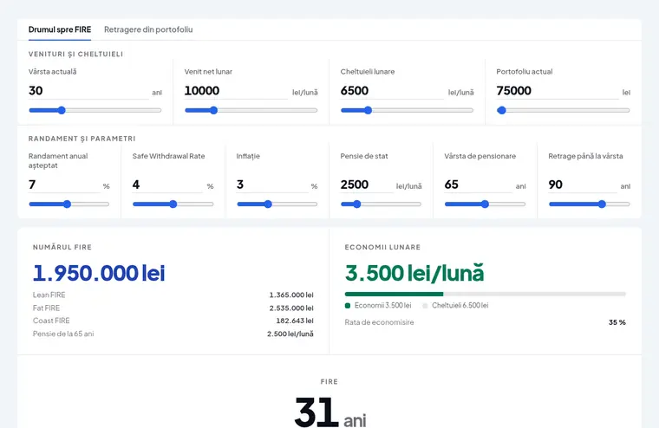Click the Safe Withdrawal Rate slider handle
Image resolution: width=659 pixels, height=428 pixels.
173,204
